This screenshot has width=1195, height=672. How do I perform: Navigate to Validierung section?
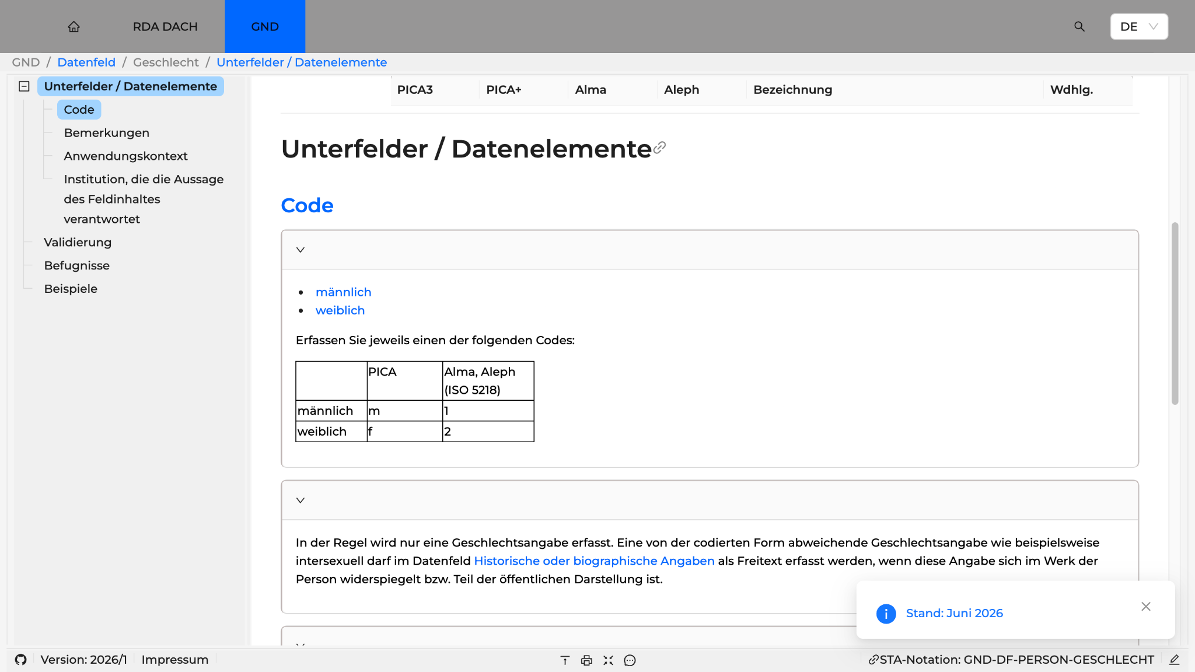coord(78,242)
